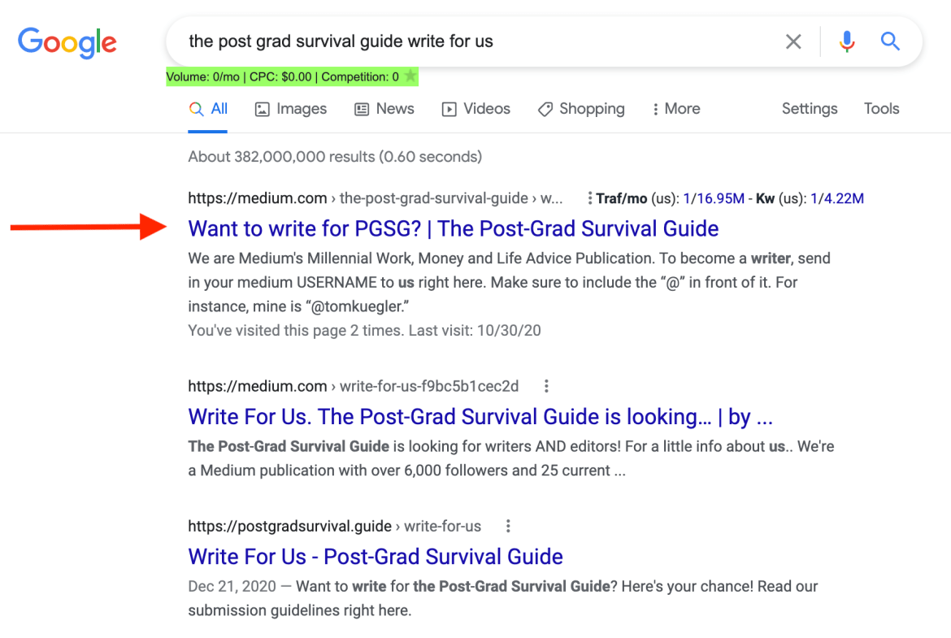Viewport: 951px width, 638px height.
Task: Switch to the Shopping tab
Action: (581, 109)
